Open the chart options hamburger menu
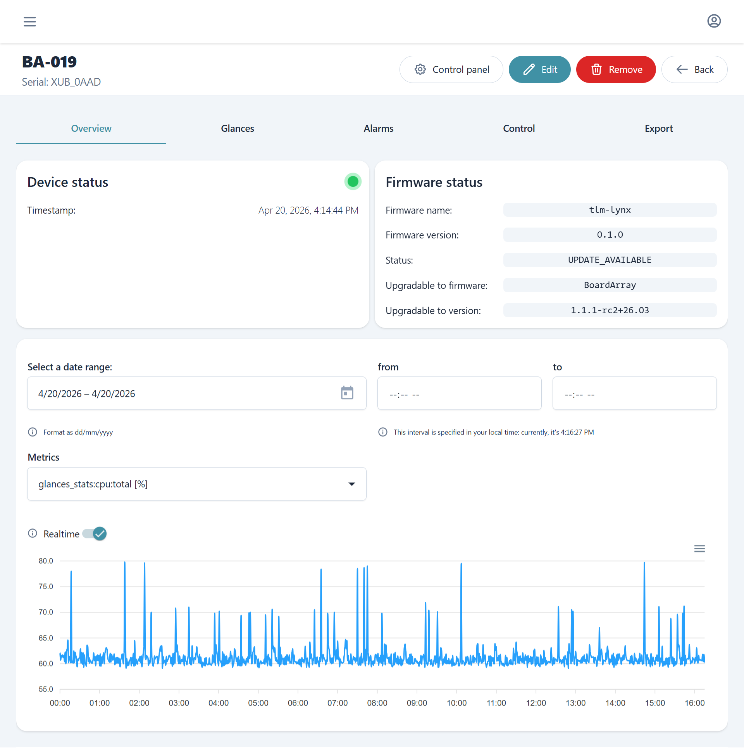This screenshot has width=744, height=749. pos(699,549)
